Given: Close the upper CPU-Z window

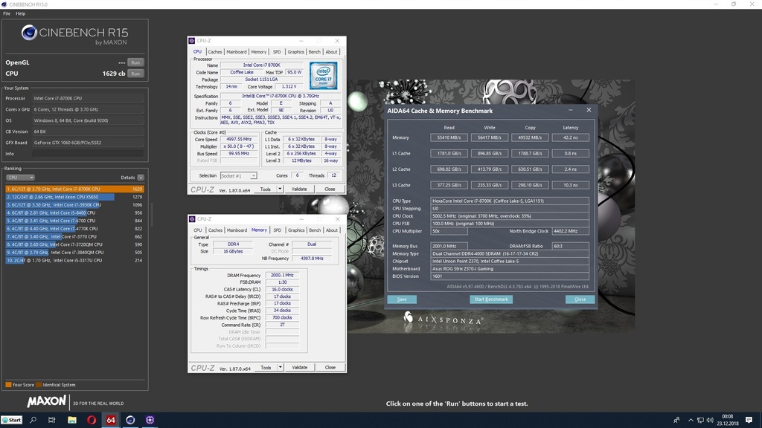Looking at the screenshot, I should pos(337,41).
